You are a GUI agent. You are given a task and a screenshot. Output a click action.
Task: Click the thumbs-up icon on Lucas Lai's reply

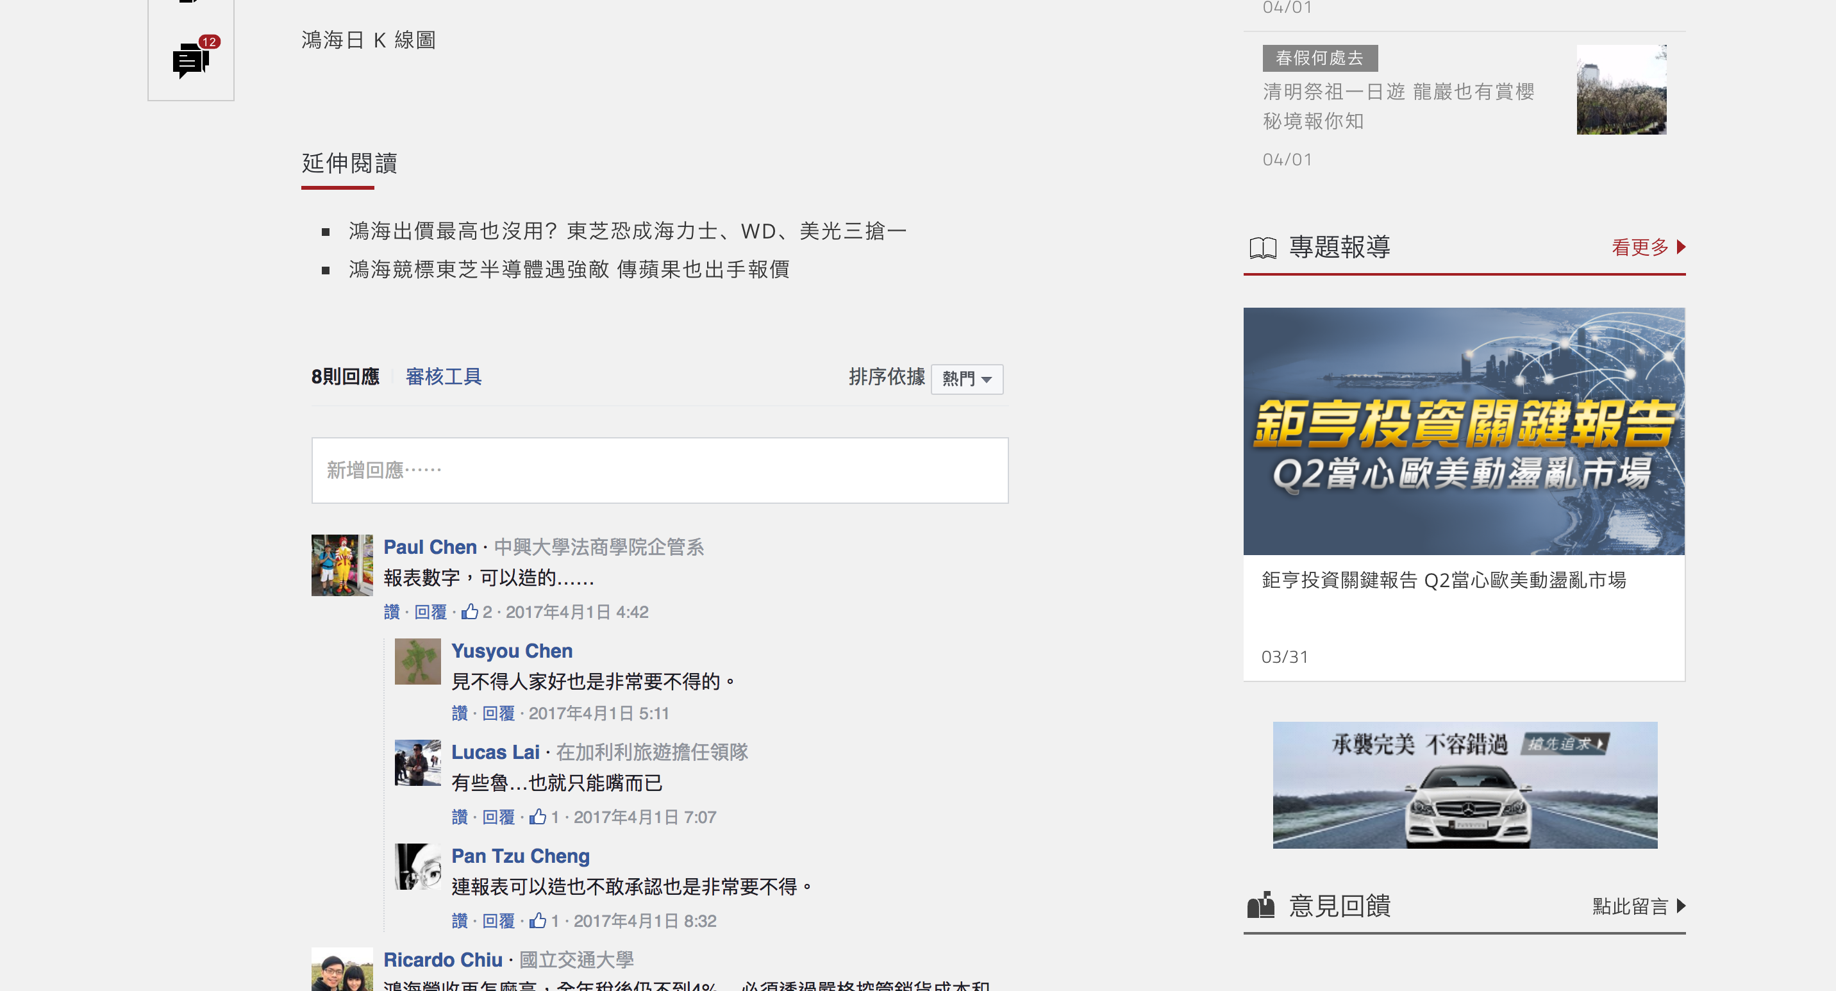coord(537,817)
